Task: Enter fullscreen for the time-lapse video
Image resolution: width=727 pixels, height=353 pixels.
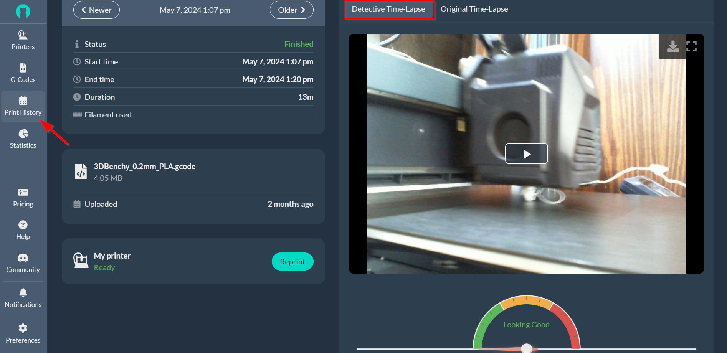Action: 691,46
